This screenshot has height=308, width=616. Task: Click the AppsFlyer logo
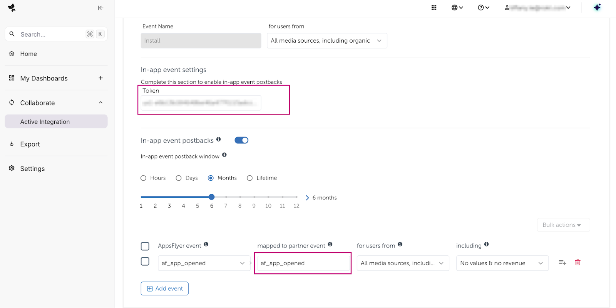coord(12,8)
